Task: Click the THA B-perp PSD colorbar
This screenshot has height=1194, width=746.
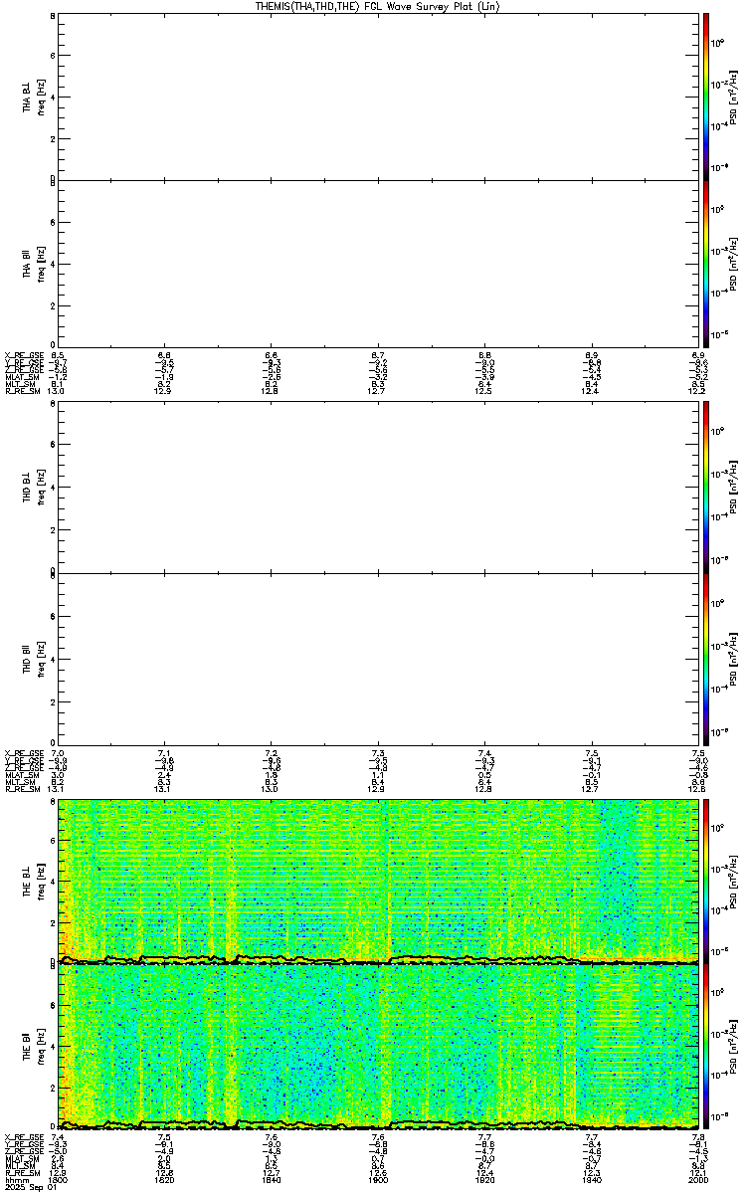Action: point(706,97)
